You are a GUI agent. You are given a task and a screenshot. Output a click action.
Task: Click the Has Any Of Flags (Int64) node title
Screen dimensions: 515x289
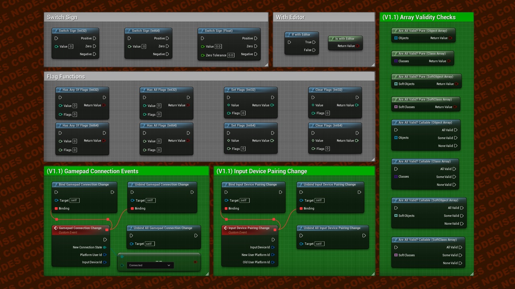click(x=80, y=126)
